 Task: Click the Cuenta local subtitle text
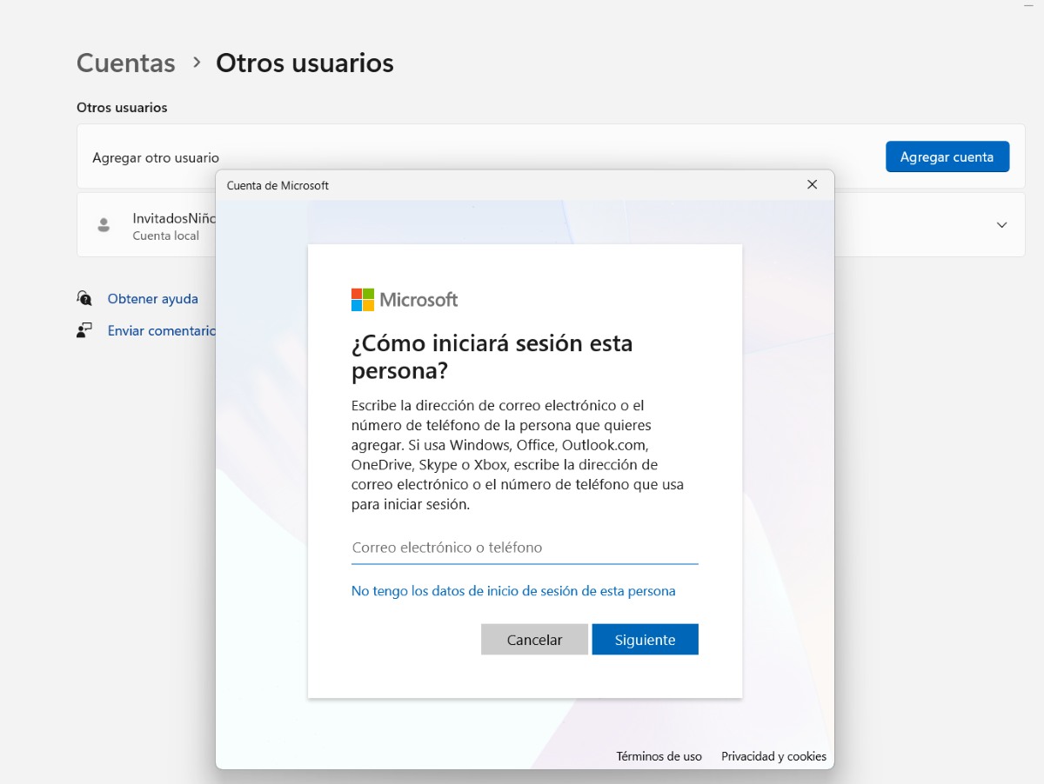pos(165,236)
